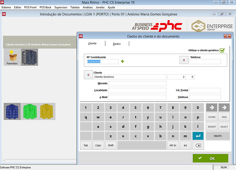The image size is (236, 170).
Task: Open the Janelas menu
Action: coord(100,7)
